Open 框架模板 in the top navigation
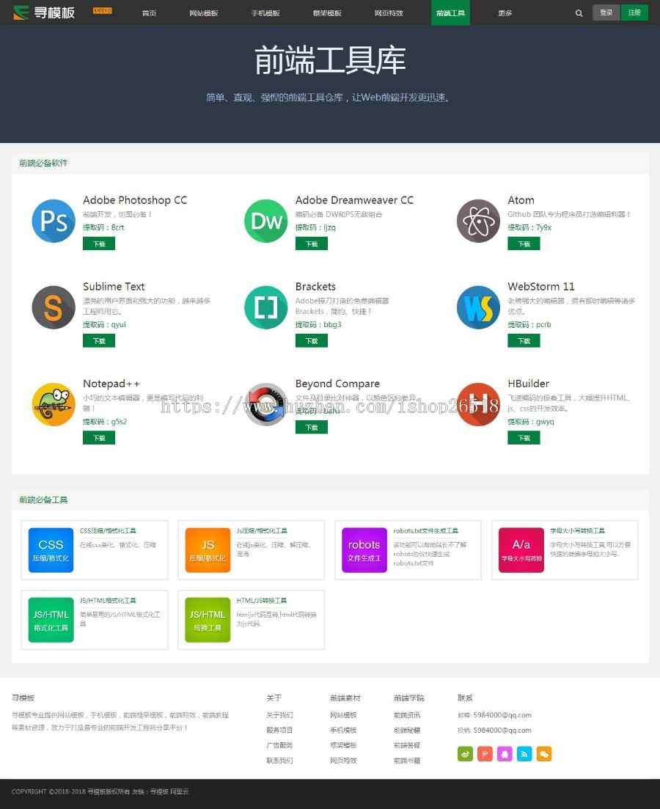The width and height of the screenshot is (660, 809). 327,13
